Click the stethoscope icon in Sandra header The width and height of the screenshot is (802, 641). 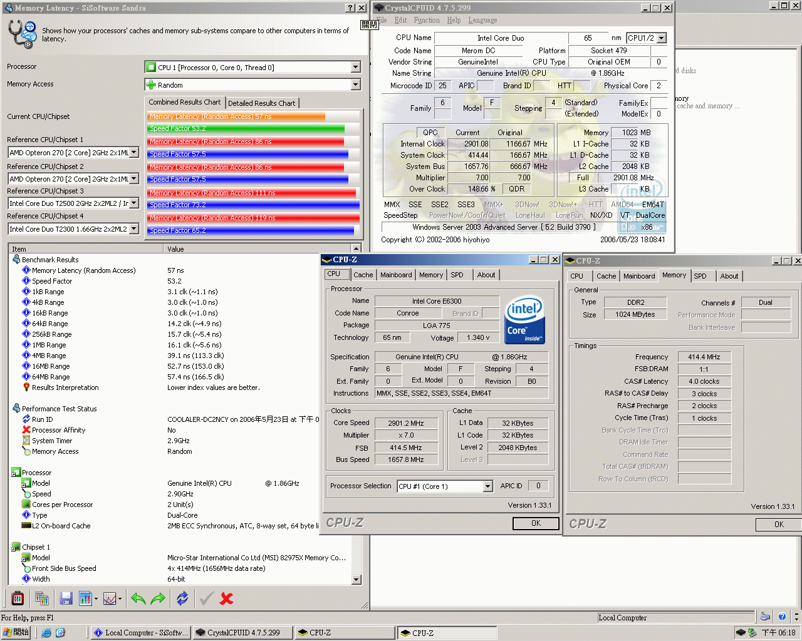click(22, 34)
